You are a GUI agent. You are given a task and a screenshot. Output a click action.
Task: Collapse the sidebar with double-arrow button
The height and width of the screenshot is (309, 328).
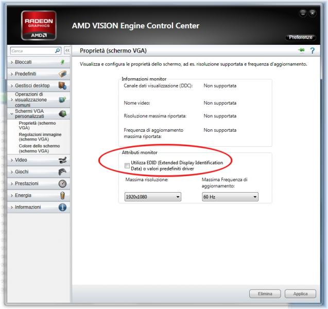click(67, 50)
